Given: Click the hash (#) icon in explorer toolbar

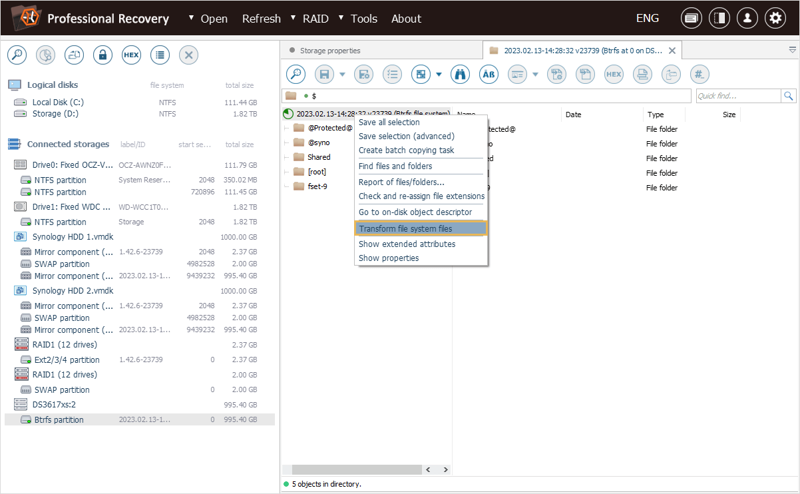Looking at the screenshot, I should point(700,75).
